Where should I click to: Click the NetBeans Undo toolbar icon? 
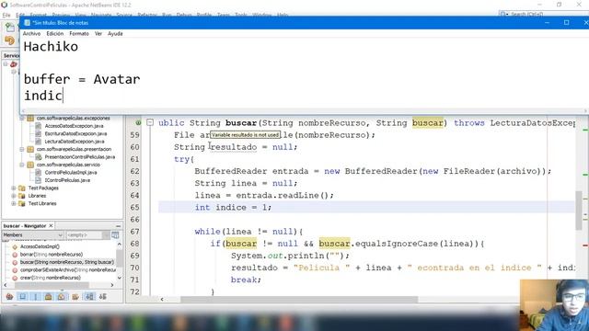coord(10,40)
